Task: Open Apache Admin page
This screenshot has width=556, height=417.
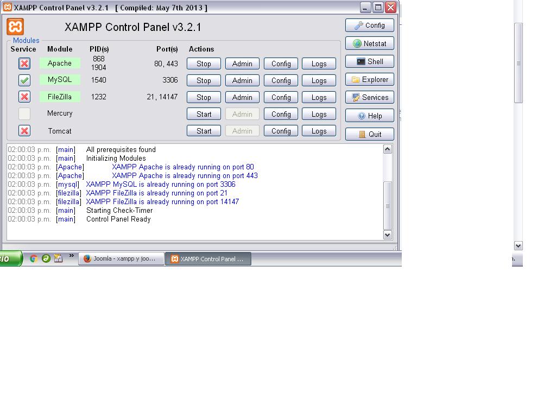Action: [242, 64]
